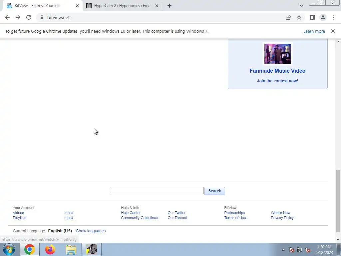This screenshot has height=256, width=341.
Task: Open the tab search dropdown
Action: (x=301, y=6)
